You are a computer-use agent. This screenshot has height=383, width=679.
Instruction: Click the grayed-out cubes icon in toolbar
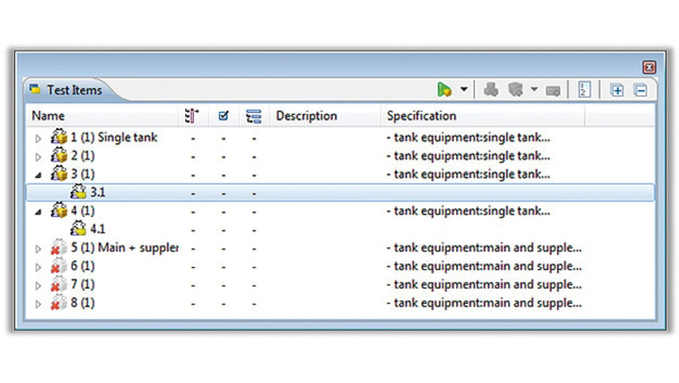491,90
